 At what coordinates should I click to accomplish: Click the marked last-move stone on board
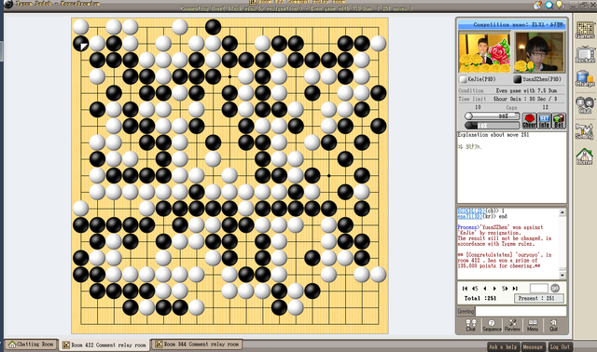coord(81,44)
